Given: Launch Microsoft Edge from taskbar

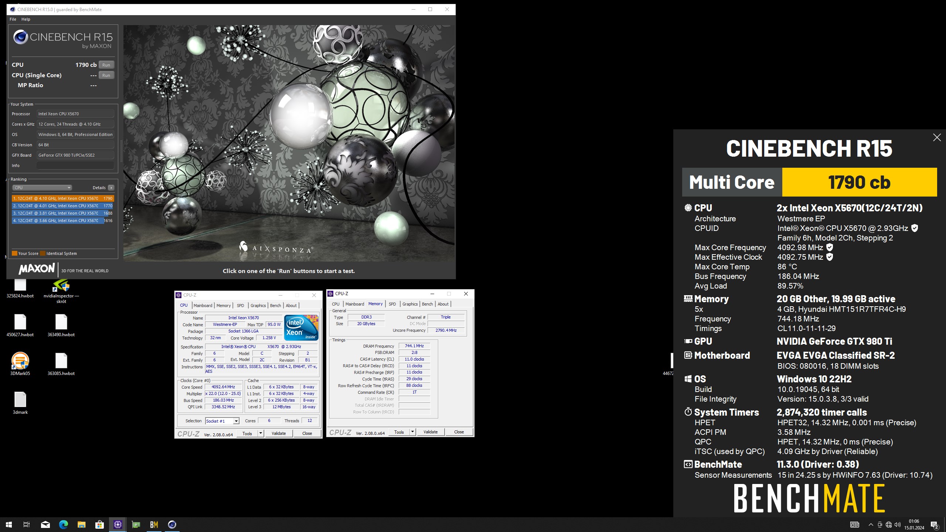Looking at the screenshot, I should [63, 524].
